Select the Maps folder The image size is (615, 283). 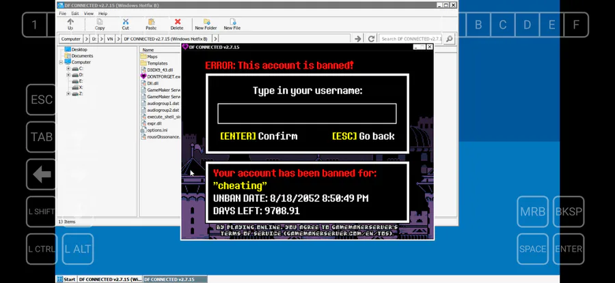149,57
